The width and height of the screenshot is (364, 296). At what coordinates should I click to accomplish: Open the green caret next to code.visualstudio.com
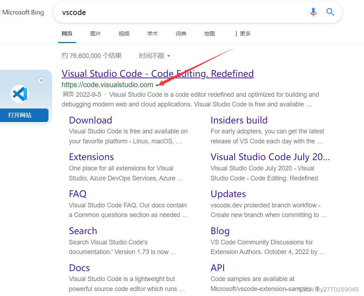click(x=157, y=85)
